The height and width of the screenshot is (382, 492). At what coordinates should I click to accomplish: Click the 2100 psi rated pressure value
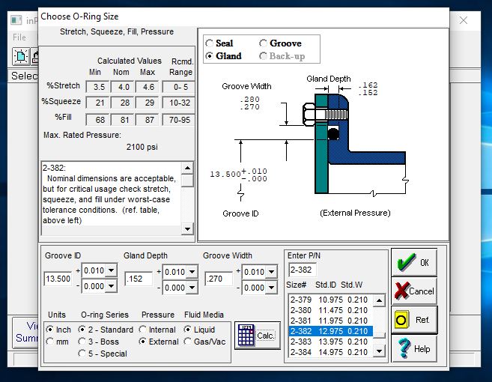tap(142, 147)
